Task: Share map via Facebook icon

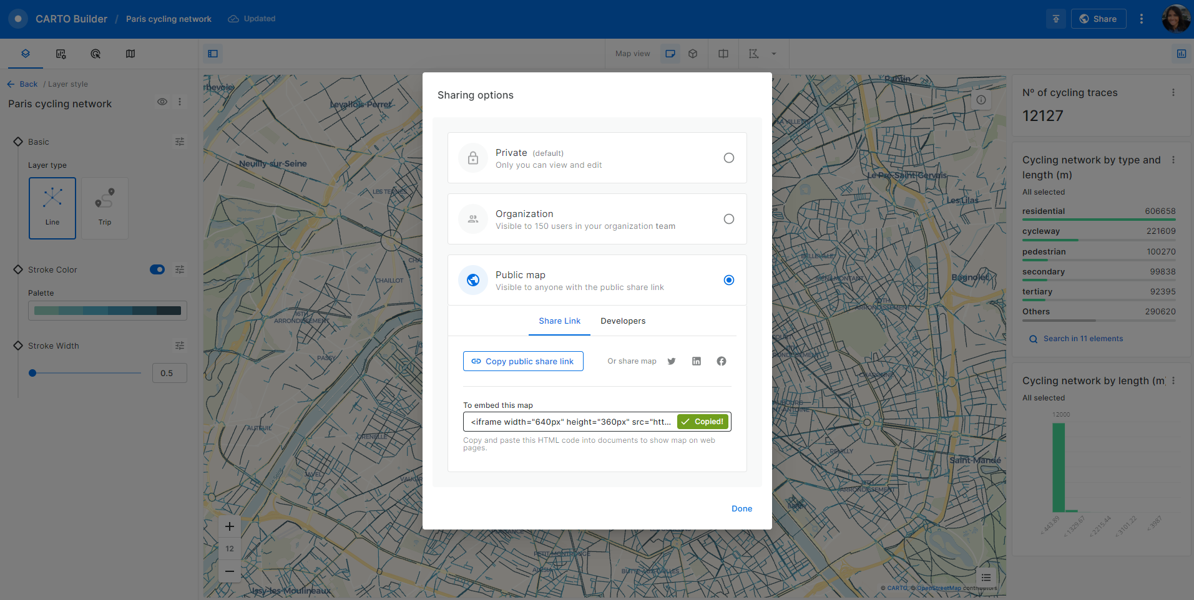Action: coord(722,361)
